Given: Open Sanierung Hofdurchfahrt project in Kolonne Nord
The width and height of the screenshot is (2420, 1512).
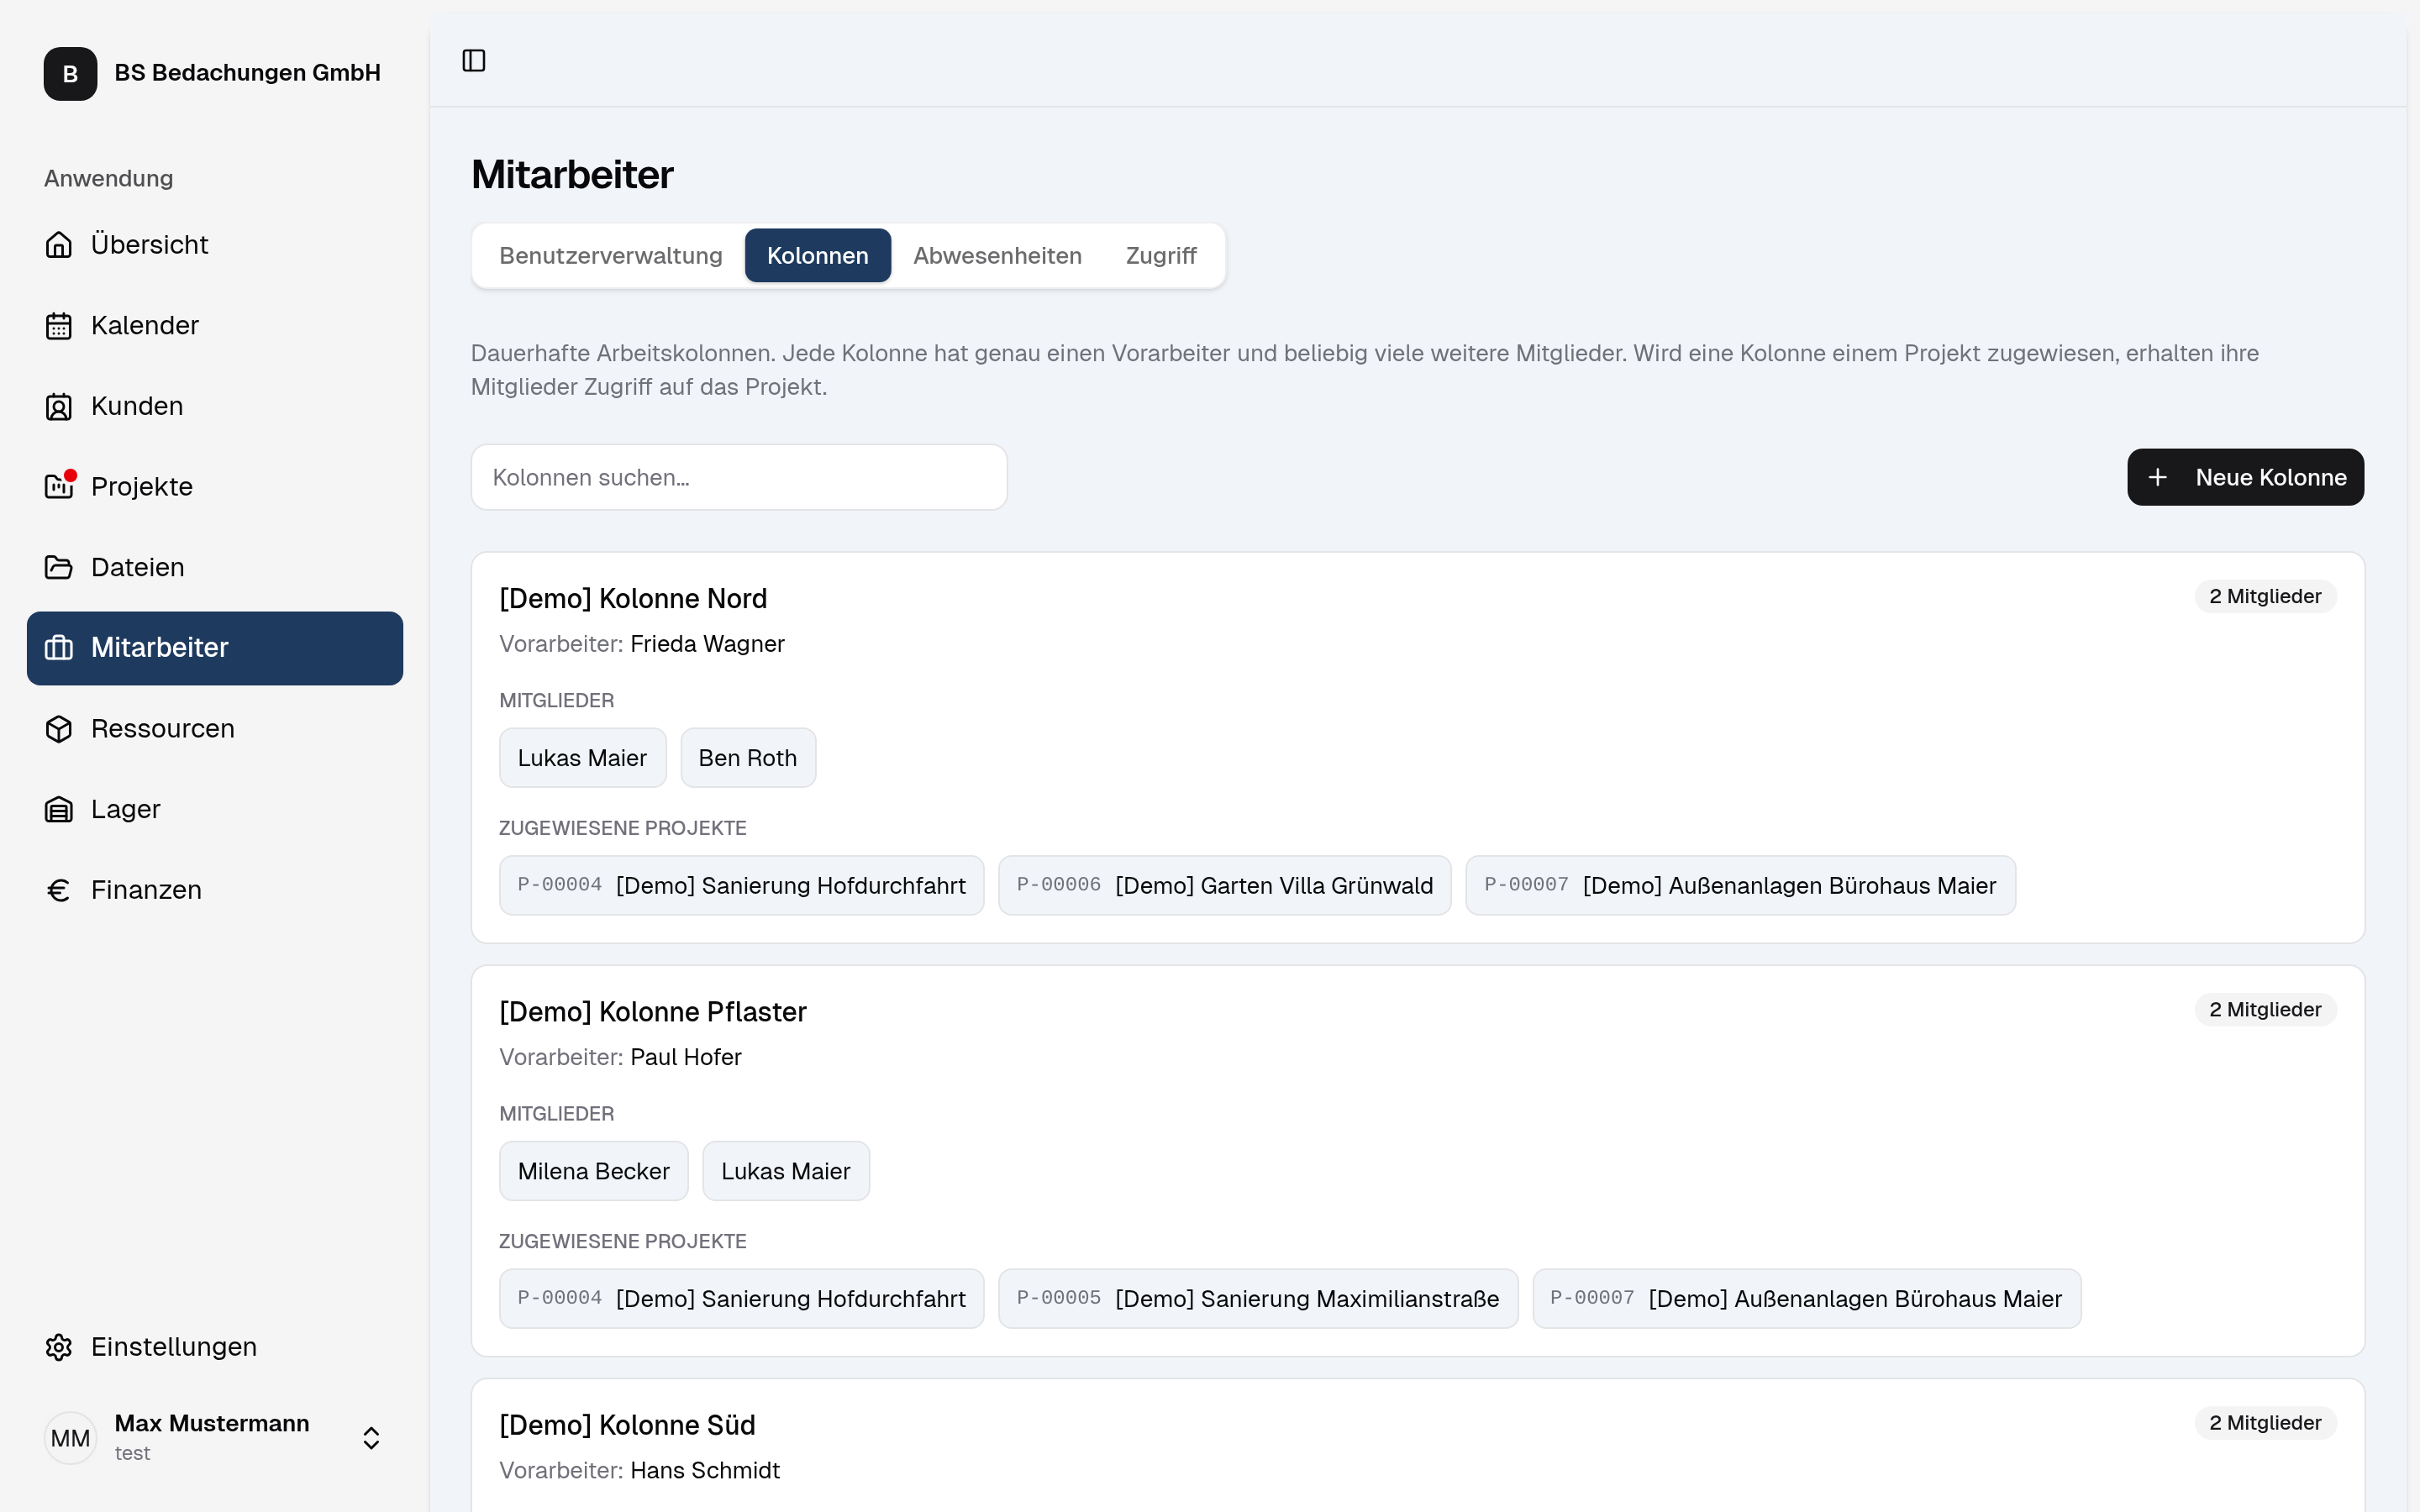Looking at the screenshot, I should [742, 886].
